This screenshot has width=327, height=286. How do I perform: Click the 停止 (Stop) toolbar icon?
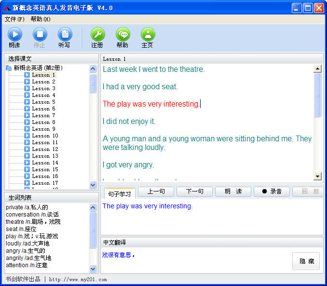click(40, 34)
